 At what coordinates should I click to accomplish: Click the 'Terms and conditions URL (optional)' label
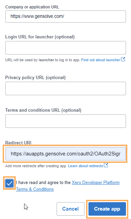43,110
